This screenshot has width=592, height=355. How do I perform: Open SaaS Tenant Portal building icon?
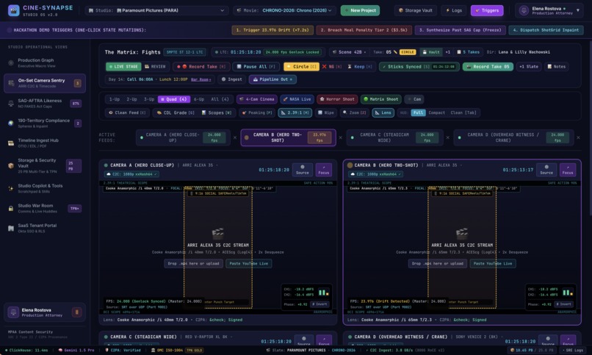pyautogui.click(x=11, y=228)
